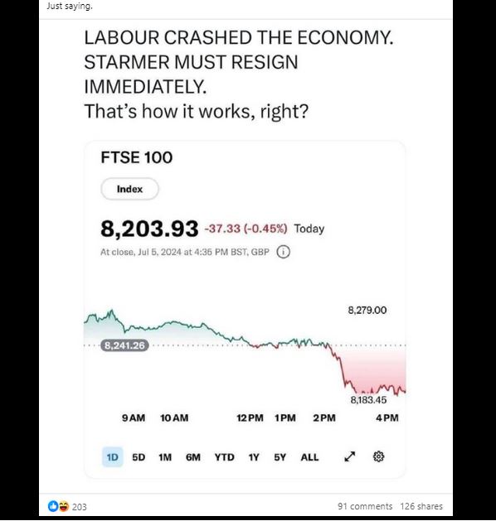496x521 pixels.
Task: Open the chart settings gear
Action: (x=378, y=456)
